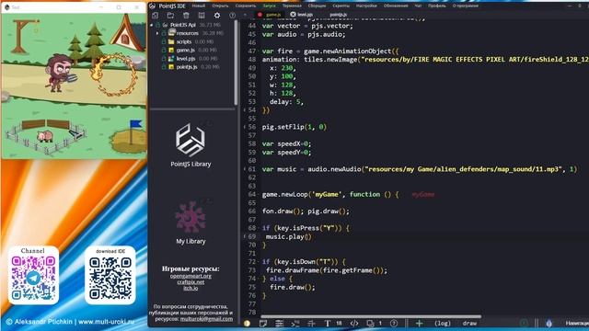Click the green power icon in bottom bar
This screenshot has height=331, width=589.
pyautogui.click(x=524, y=323)
